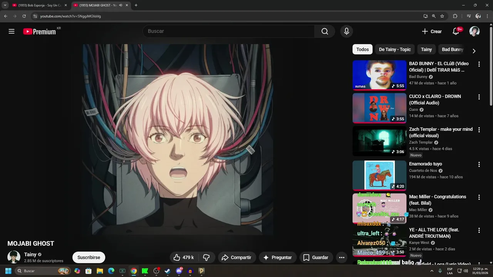Click the Crear button

click(x=432, y=32)
